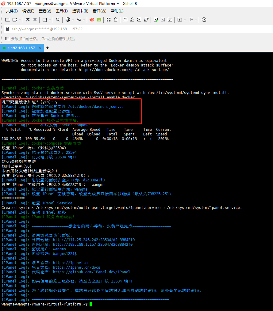273x311 pixels.
Task: Click the 外网地址 111.25.246.242 panel URL
Action: coord(94,240)
